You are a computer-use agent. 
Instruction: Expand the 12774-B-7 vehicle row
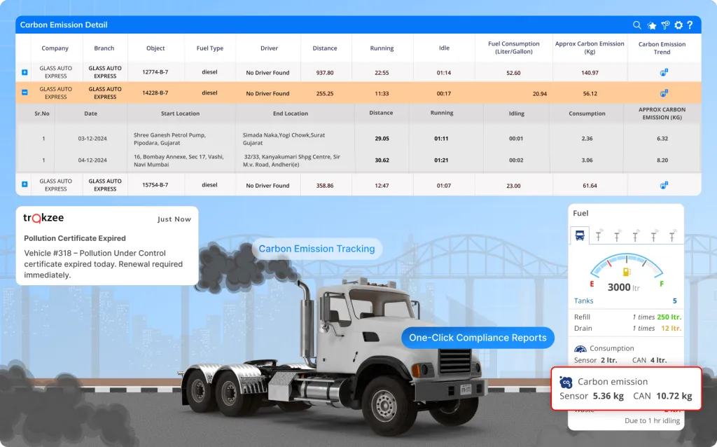(25, 72)
